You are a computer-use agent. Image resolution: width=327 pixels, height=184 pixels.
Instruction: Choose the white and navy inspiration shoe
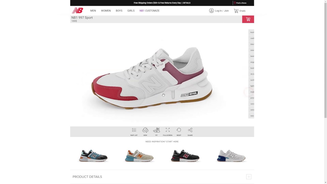[231, 156]
